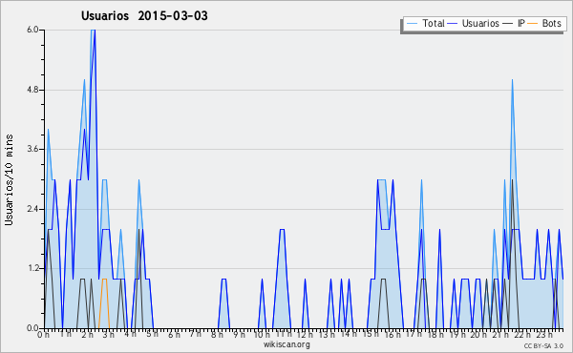573x353 pixels.
Task: Click the '0 h' x-axis label
Action: coord(43,334)
